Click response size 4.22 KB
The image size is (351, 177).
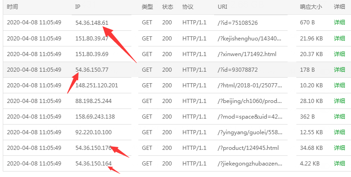pos(310,164)
